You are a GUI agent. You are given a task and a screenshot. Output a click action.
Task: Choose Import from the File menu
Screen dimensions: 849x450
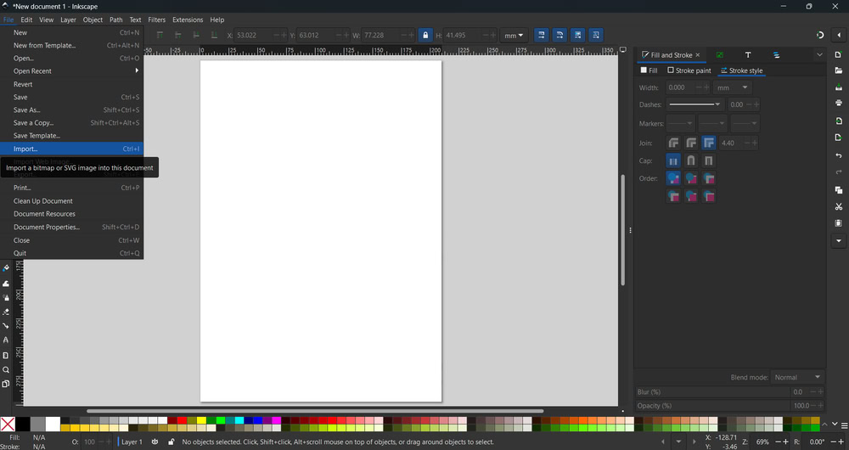(71, 149)
